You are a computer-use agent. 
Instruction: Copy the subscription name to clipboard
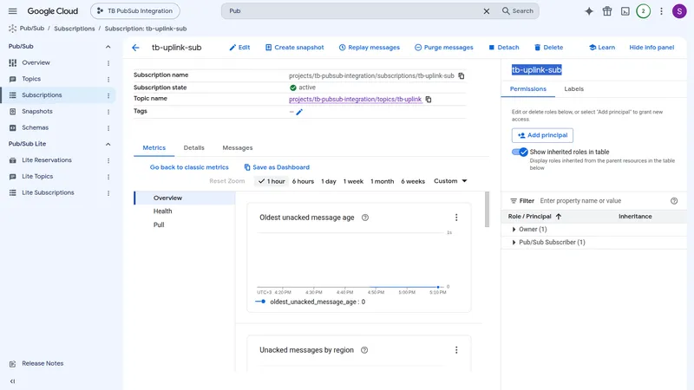coord(462,76)
